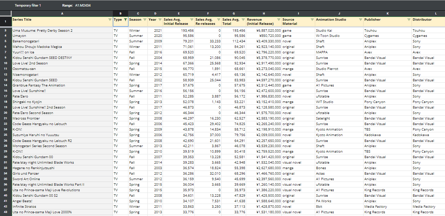Select the 'Umayon' title cell

[x=62, y=36]
